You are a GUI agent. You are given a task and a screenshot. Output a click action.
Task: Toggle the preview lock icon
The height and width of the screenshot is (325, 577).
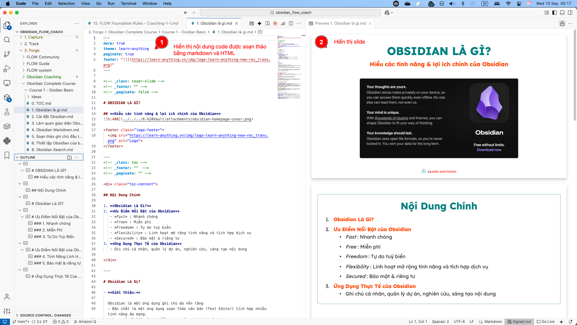coord(562,23)
